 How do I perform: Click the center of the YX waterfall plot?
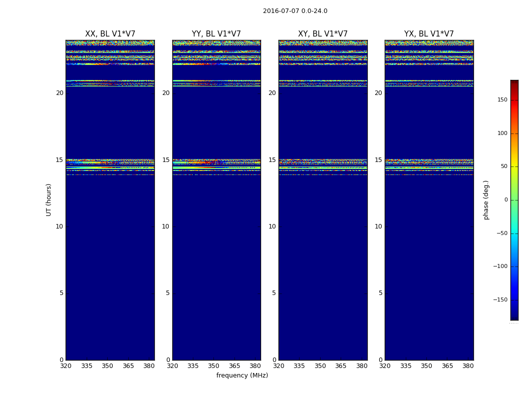tap(429, 200)
